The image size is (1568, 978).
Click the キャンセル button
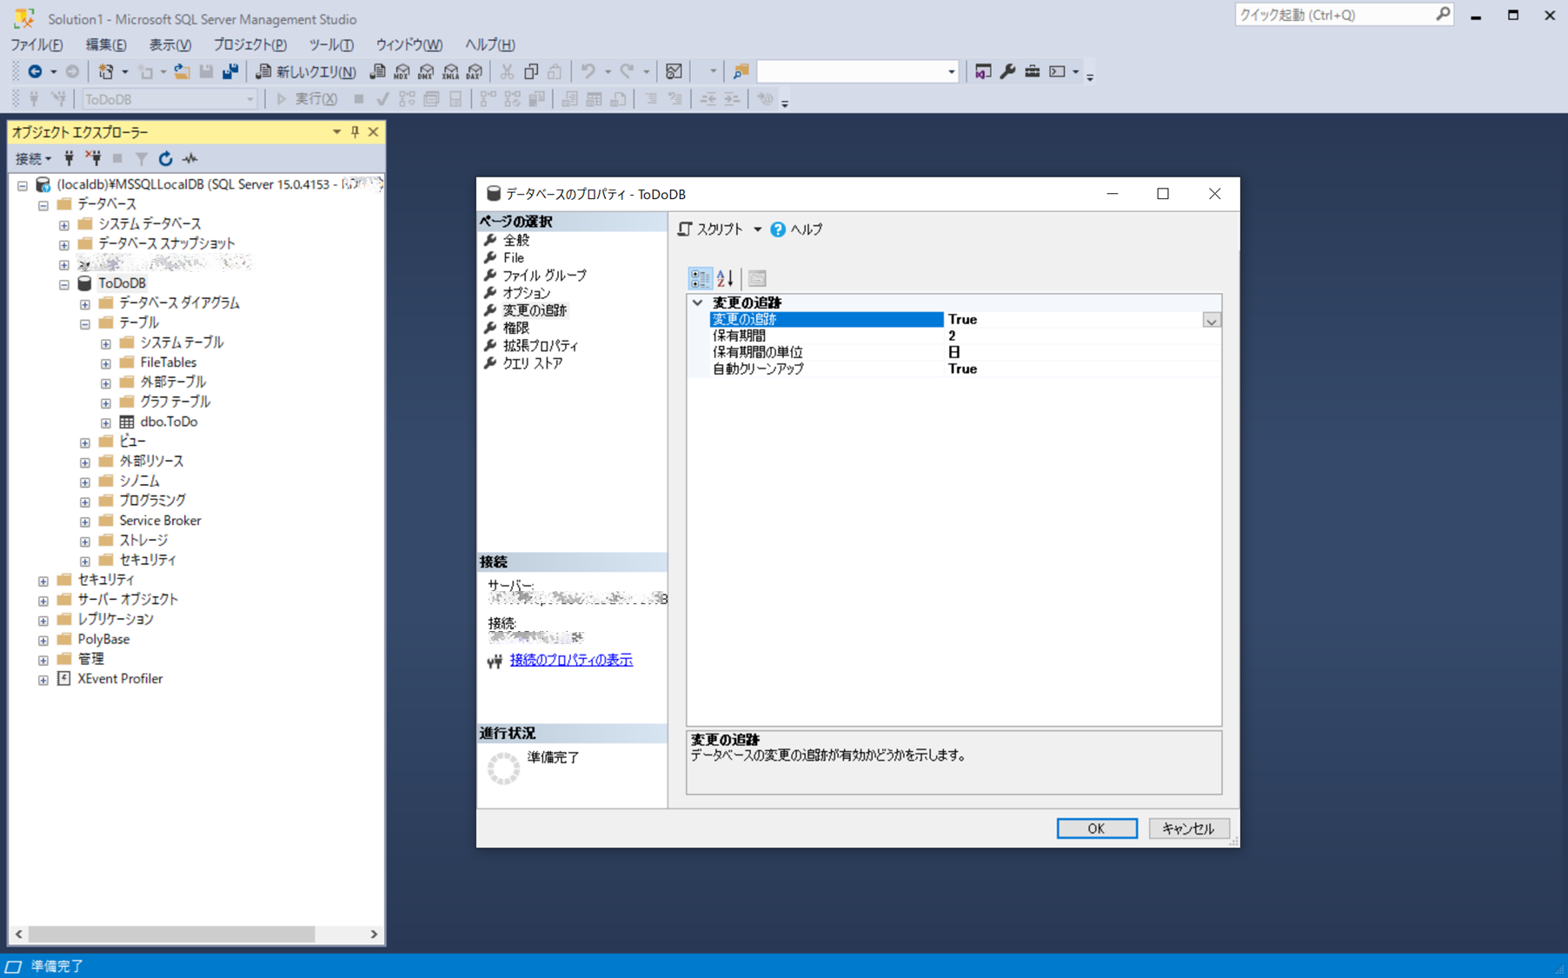click(1188, 828)
